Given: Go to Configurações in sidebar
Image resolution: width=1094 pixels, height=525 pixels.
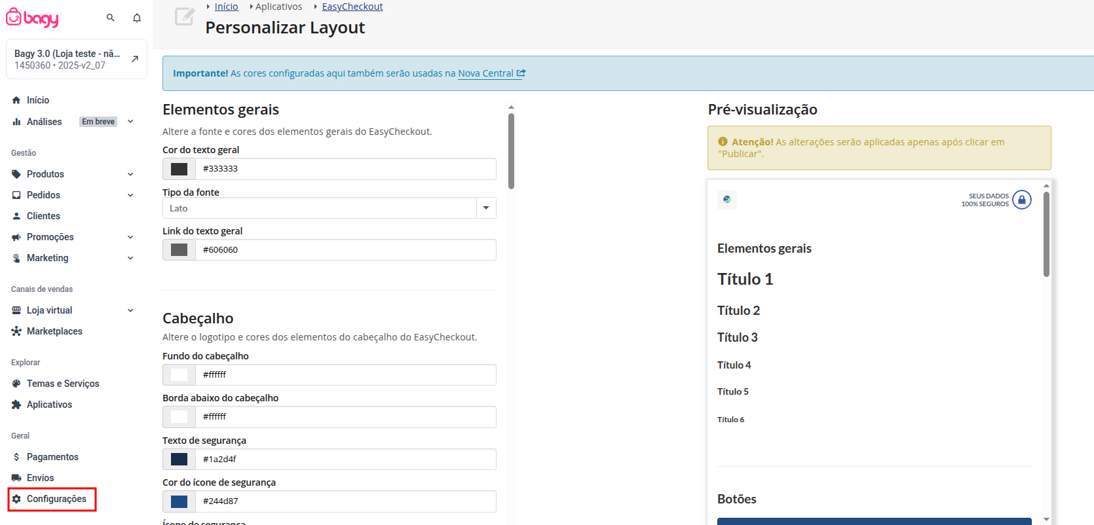Looking at the screenshot, I should click(56, 499).
